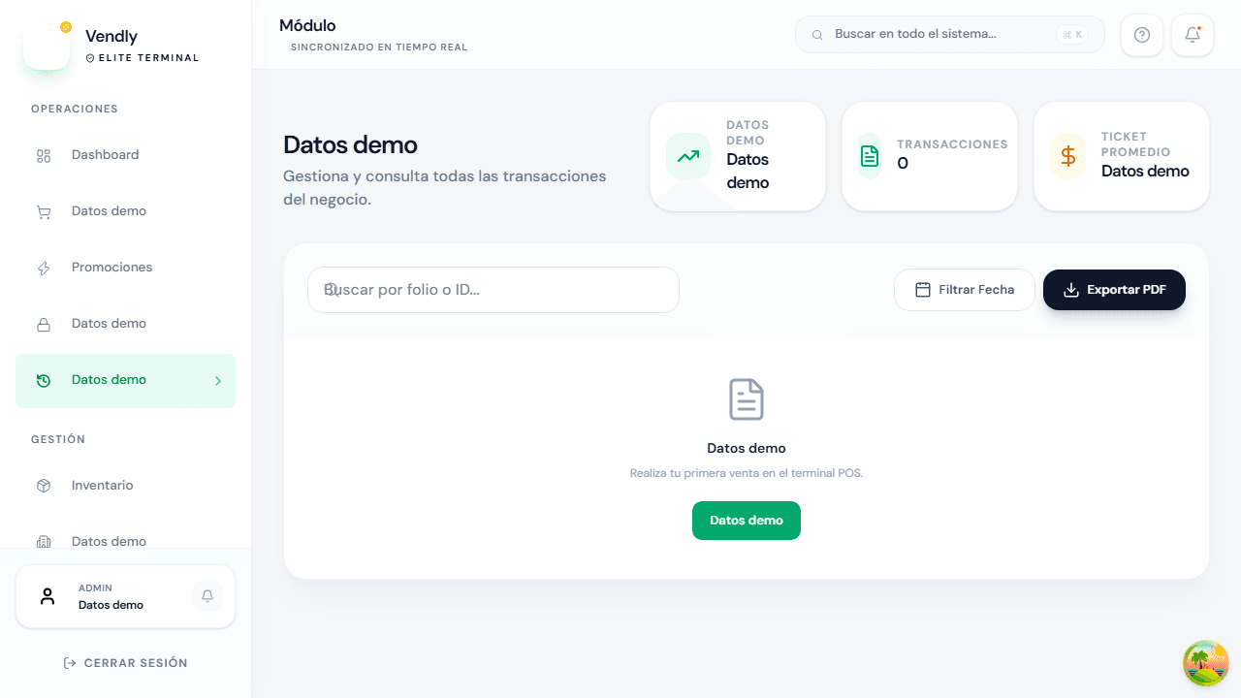Click the green trending-up arrow icon
1241x698 pixels.
688,156
